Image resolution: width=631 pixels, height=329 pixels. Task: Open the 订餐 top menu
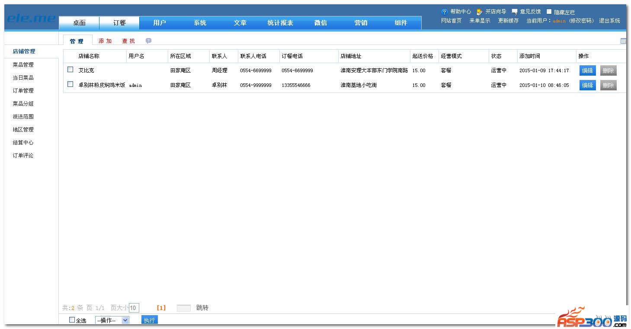[x=119, y=23]
